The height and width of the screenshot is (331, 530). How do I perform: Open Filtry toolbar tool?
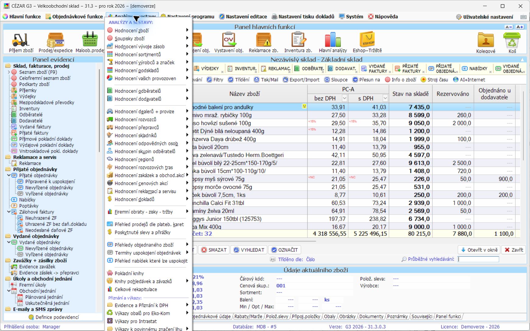click(215, 80)
